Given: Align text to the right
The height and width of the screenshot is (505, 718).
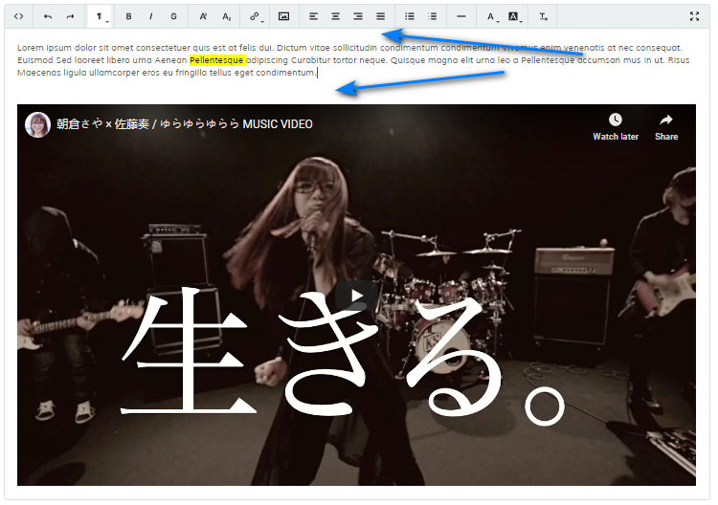Looking at the screenshot, I should [x=358, y=16].
